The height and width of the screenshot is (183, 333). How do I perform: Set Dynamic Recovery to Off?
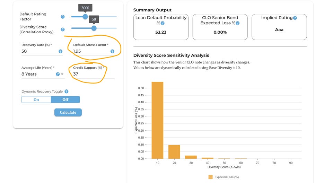[65, 99]
